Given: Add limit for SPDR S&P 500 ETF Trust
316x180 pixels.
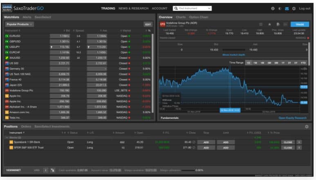Looking at the screenshot, I should (x=226, y=148).
